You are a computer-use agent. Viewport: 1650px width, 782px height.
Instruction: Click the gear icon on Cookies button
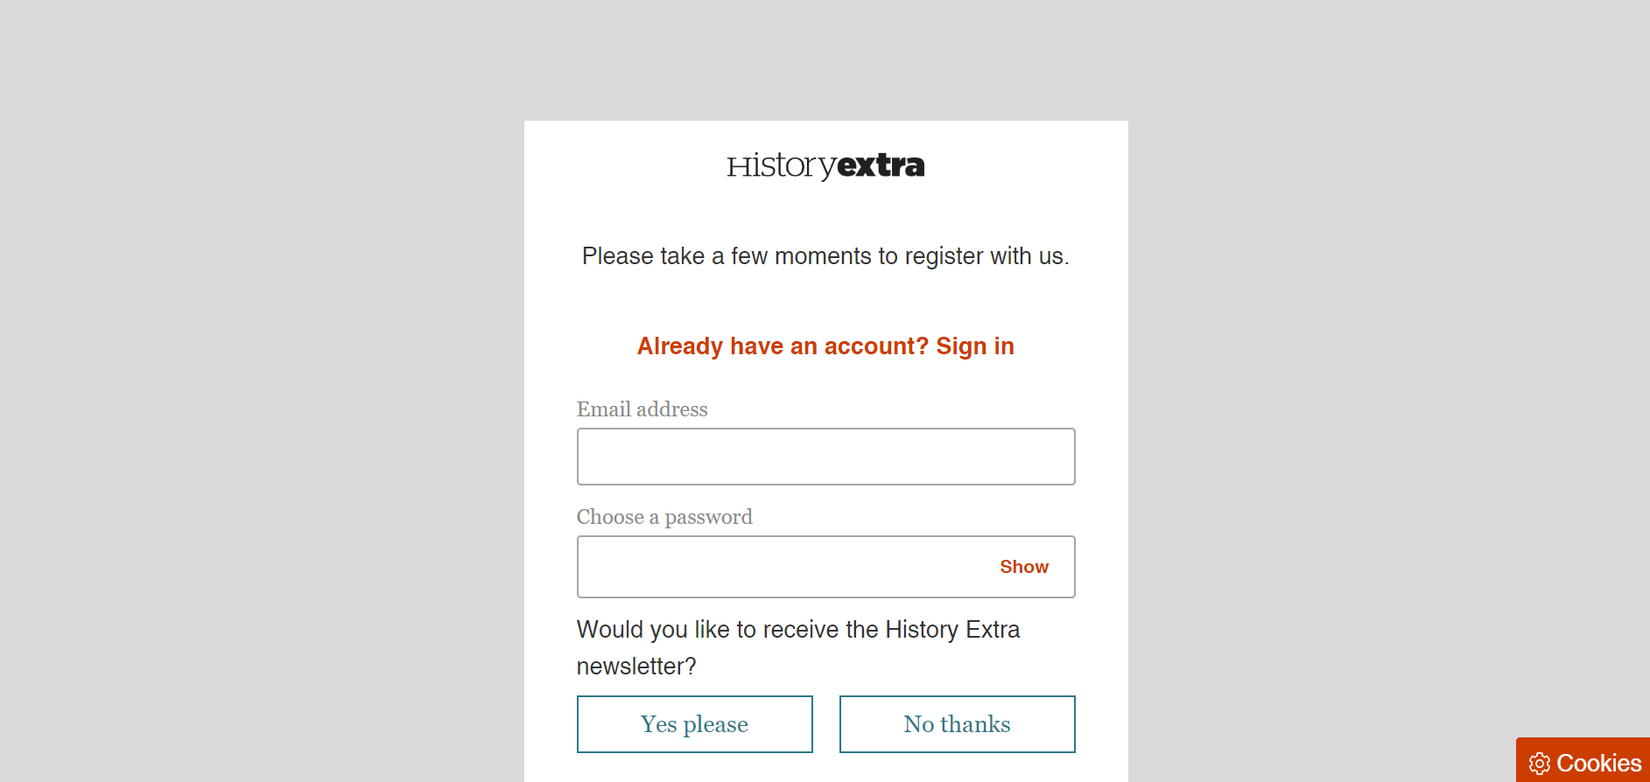(x=1539, y=764)
